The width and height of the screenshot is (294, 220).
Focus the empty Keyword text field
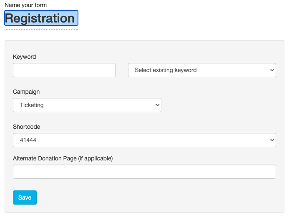64,70
